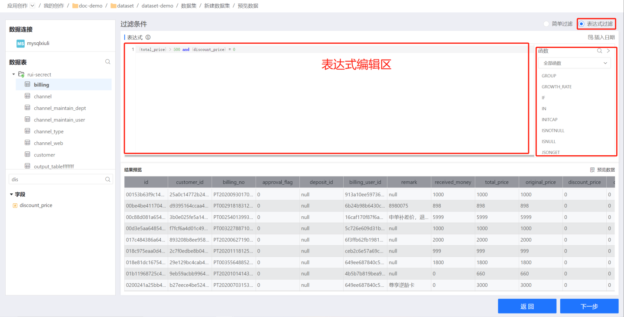Click the expression editor horizontal scrollbar

point(329,155)
